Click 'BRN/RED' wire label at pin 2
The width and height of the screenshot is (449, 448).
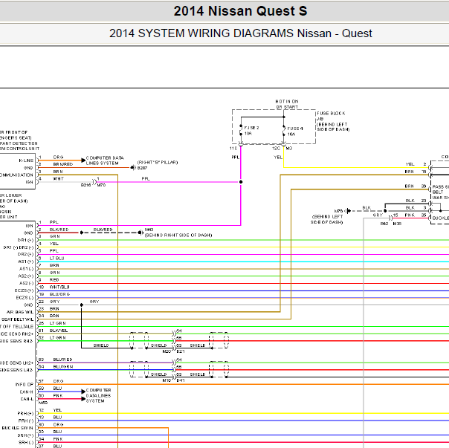[62, 164]
